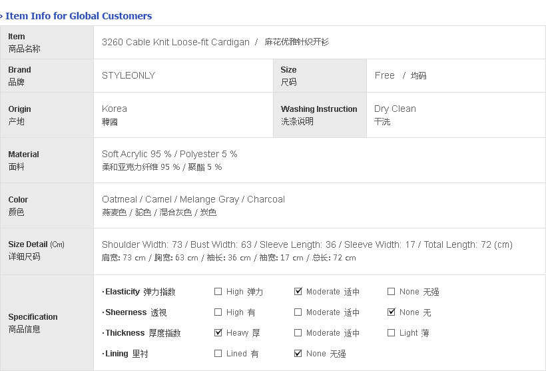Screen dimensions: 546x371
Task: Uncheck the Heavy thickness checkbox
Action: tap(218, 333)
